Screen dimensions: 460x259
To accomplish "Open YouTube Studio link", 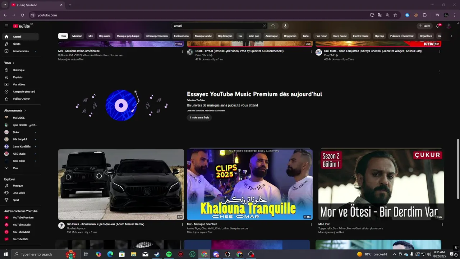I will (x=20, y=225).
